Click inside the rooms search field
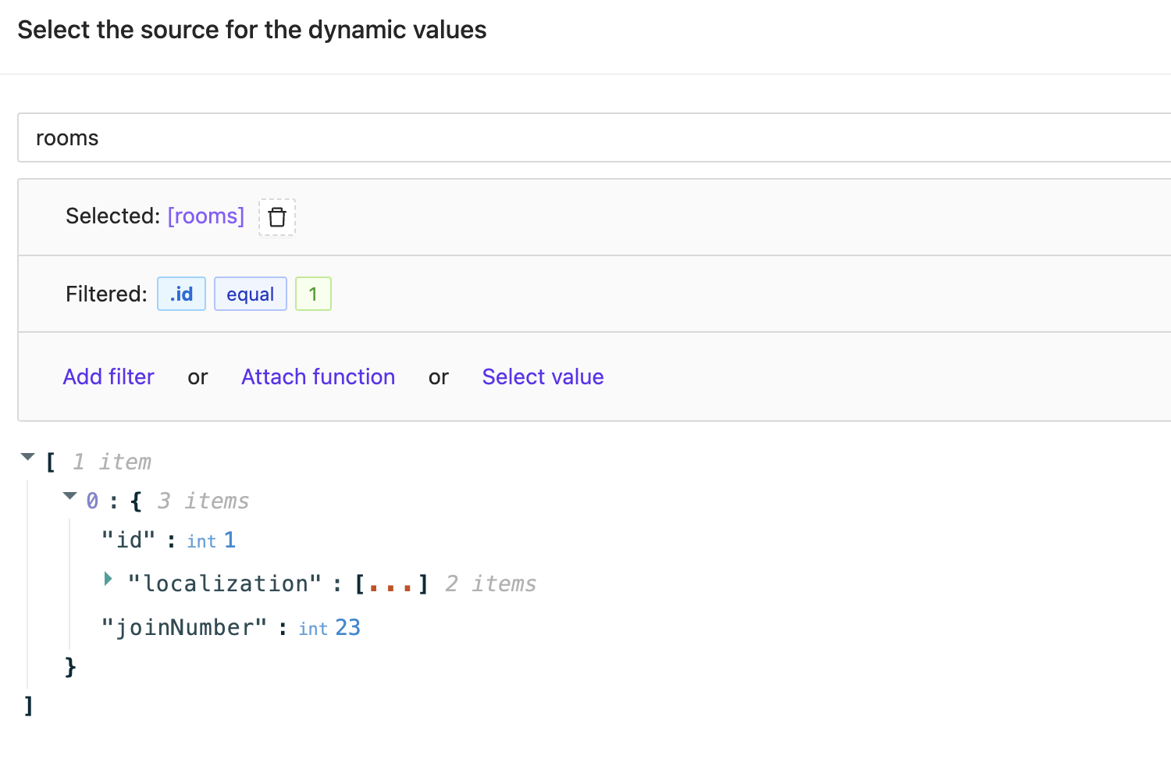 pyautogui.click(x=312, y=137)
